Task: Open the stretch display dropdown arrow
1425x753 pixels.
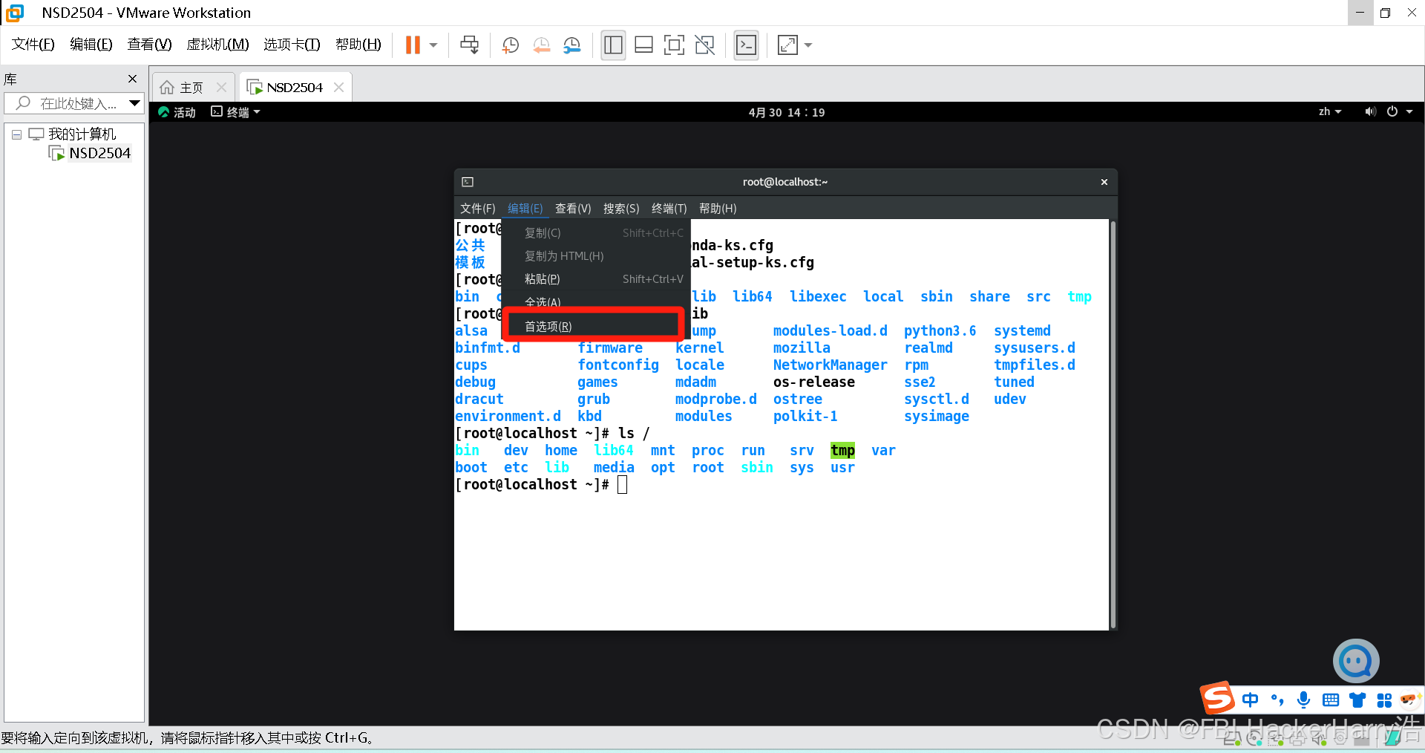Action: (x=808, y=45)
